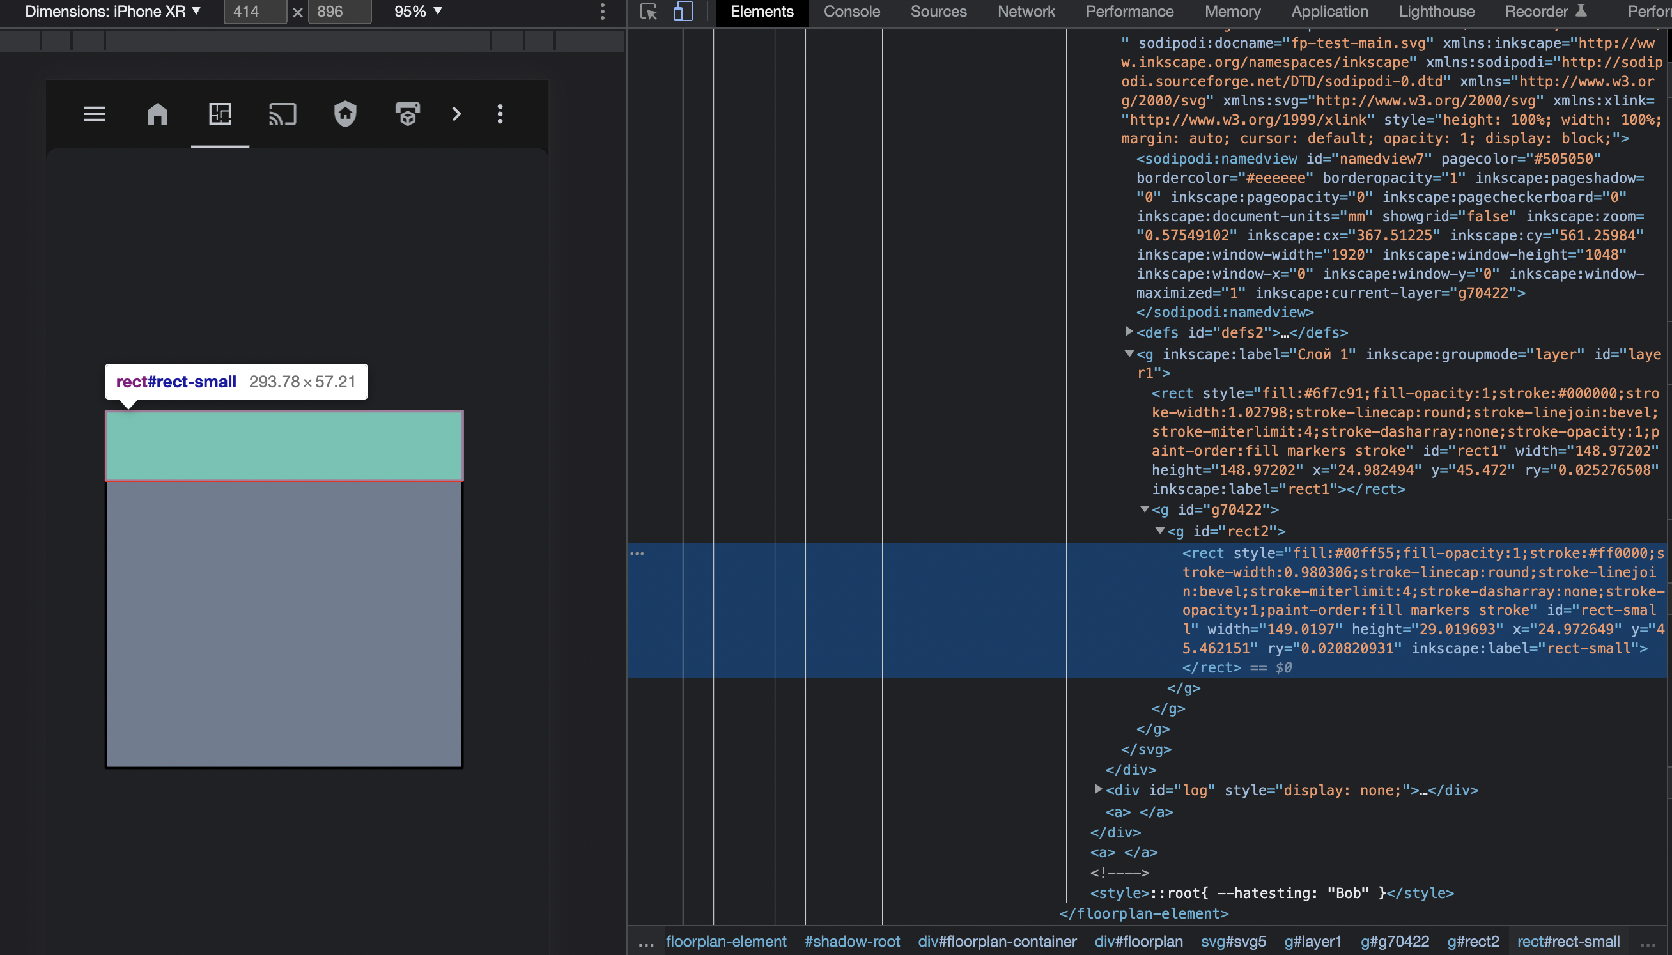1672x955 pixels.
Task: Switch to the Console tab
Action: click(851, 12)
